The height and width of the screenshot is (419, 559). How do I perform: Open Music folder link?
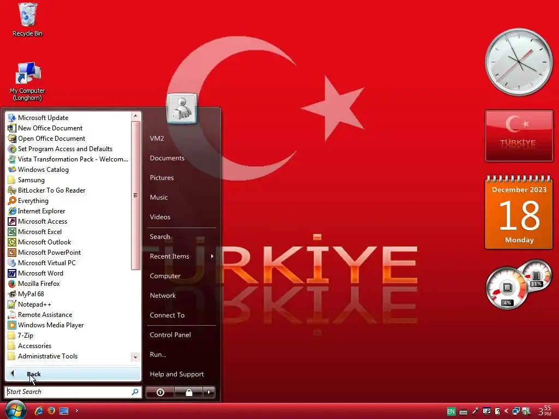[x=159, y=197]
